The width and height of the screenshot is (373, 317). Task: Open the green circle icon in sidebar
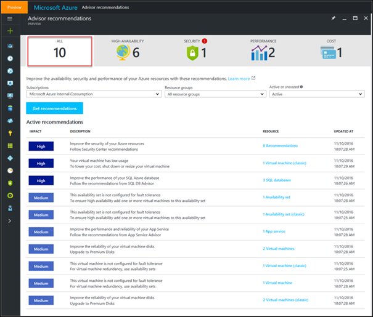pos(10,195)
